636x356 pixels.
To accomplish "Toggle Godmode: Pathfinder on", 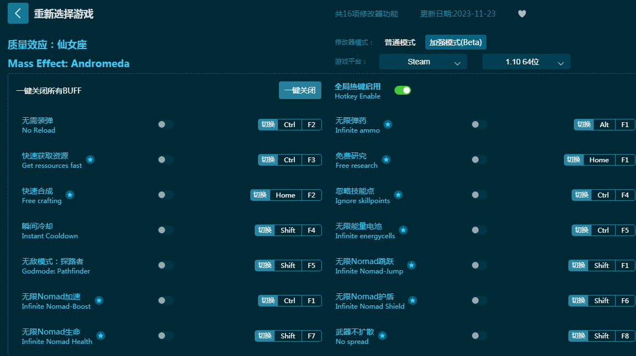I will [166, 266].
